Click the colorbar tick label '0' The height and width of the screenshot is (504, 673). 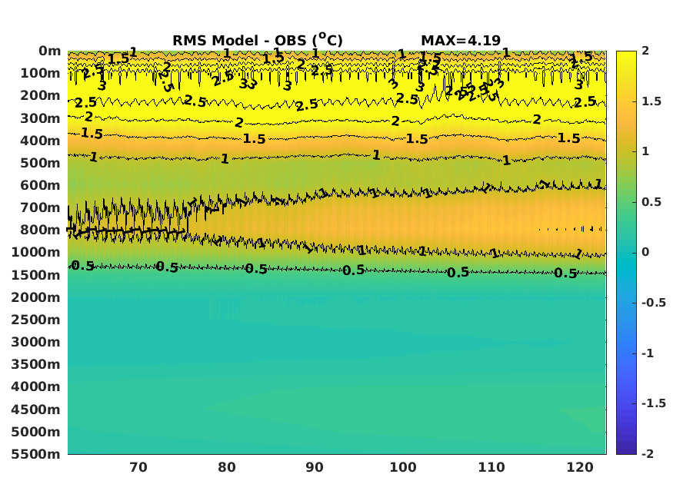click(645, 252)
